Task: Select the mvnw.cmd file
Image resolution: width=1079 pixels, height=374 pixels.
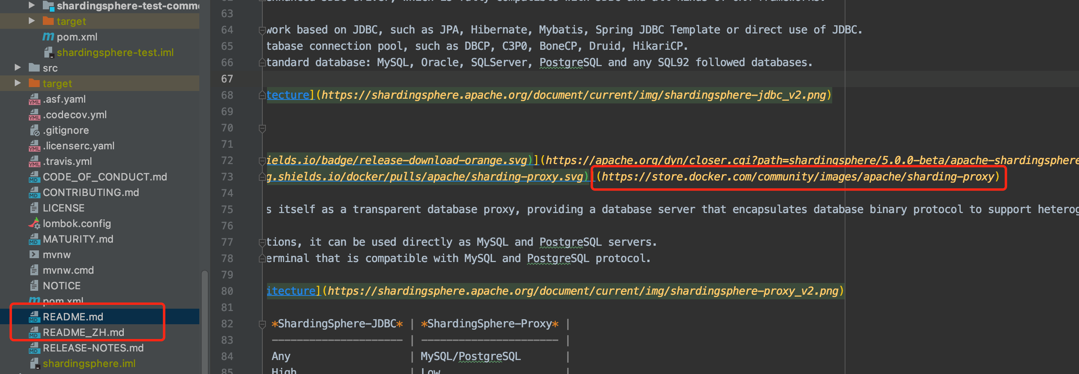Action: [x=68, y=270]
